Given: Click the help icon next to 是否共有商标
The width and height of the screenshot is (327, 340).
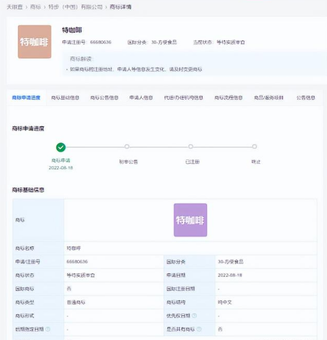Looking at the screenshot, I should [x=199, y=329].
